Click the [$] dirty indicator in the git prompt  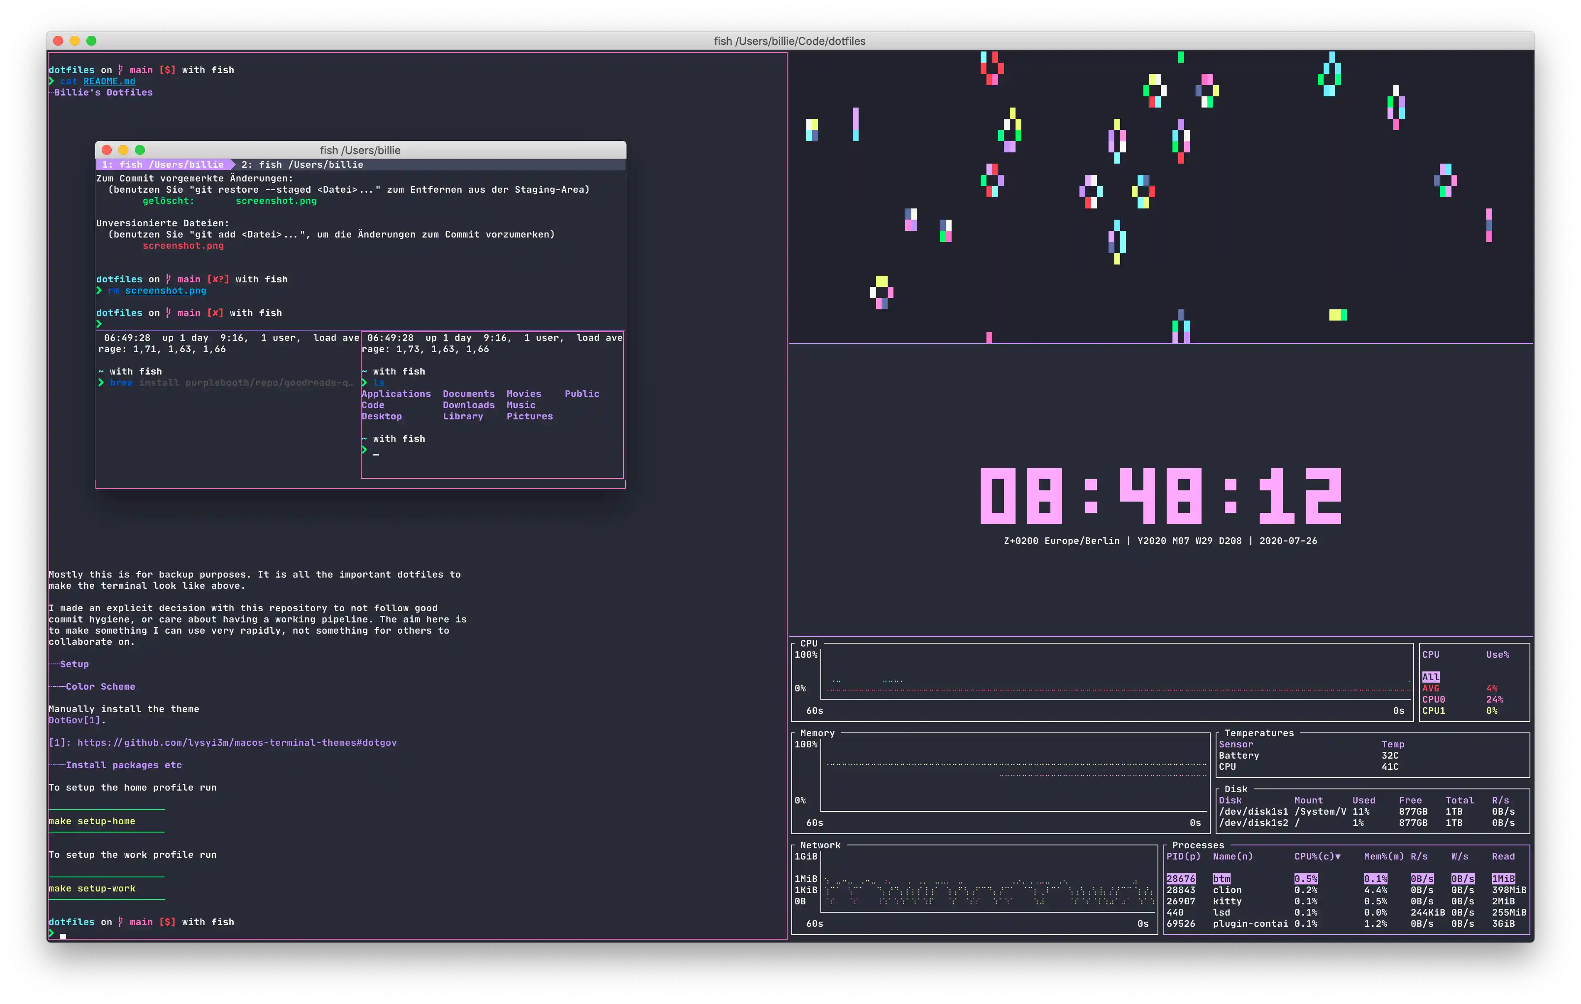coord(168,69)
